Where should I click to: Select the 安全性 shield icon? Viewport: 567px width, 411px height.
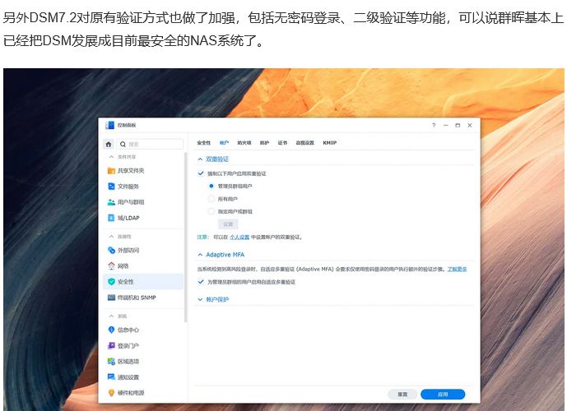[x=111, y=282]
